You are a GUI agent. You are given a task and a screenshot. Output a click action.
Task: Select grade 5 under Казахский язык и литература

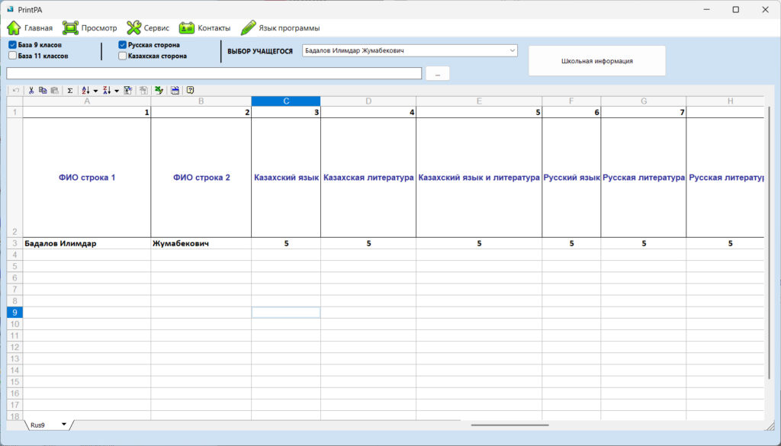click(479, 243)
